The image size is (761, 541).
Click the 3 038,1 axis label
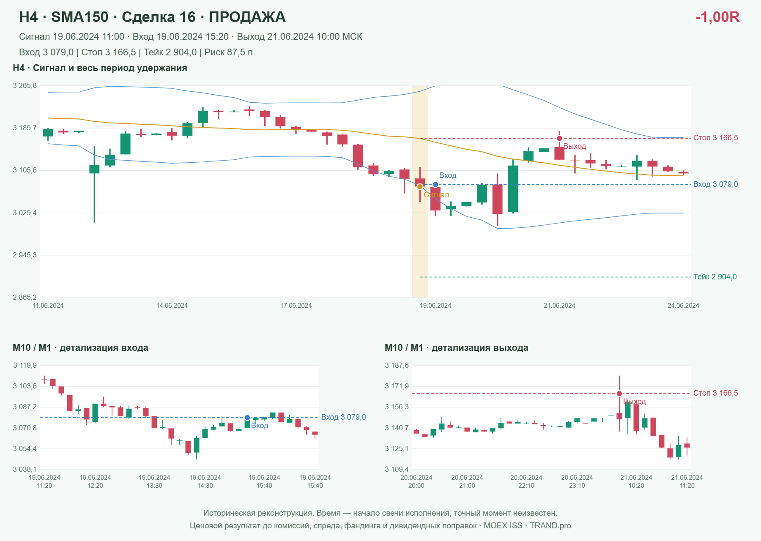pyautogui.click(x=25, y=469)
